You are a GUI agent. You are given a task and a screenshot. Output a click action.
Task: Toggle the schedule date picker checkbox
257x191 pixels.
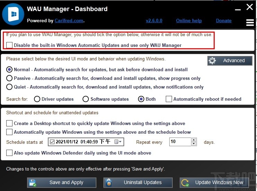(52, 142)
